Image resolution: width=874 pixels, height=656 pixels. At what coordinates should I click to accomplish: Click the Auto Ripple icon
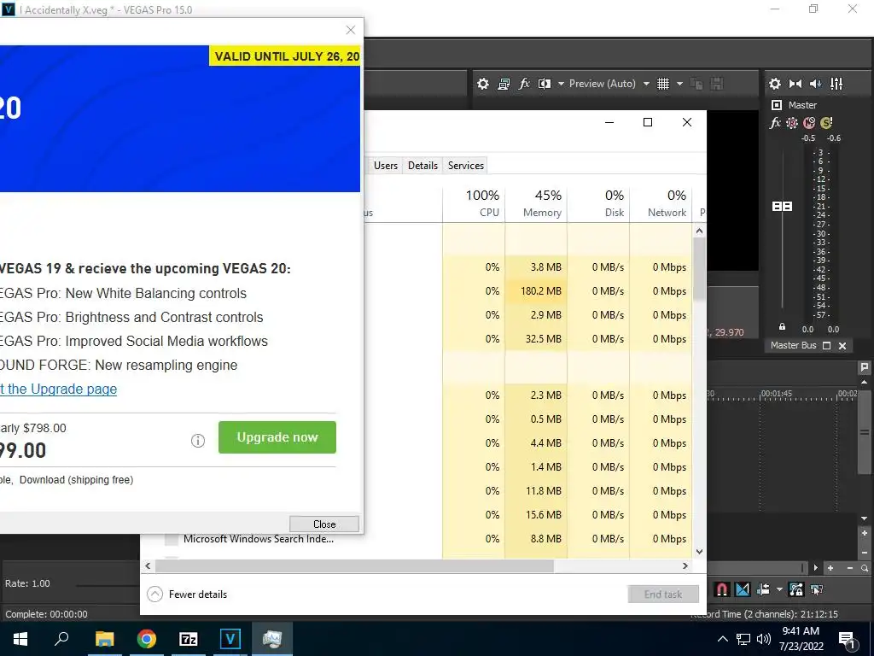tap(763, 589)
